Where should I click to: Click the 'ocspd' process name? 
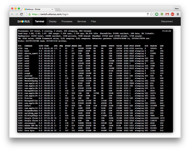[x=27, y=73]
